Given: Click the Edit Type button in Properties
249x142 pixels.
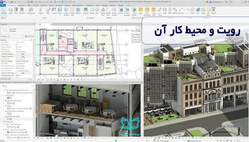Looking at the screenshot, I should 30,36.
